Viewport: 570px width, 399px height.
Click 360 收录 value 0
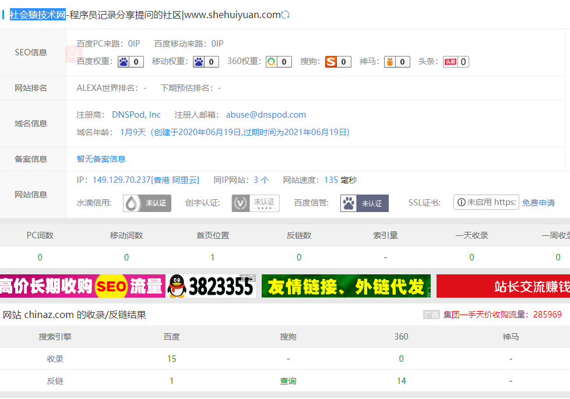pos(402,359)
